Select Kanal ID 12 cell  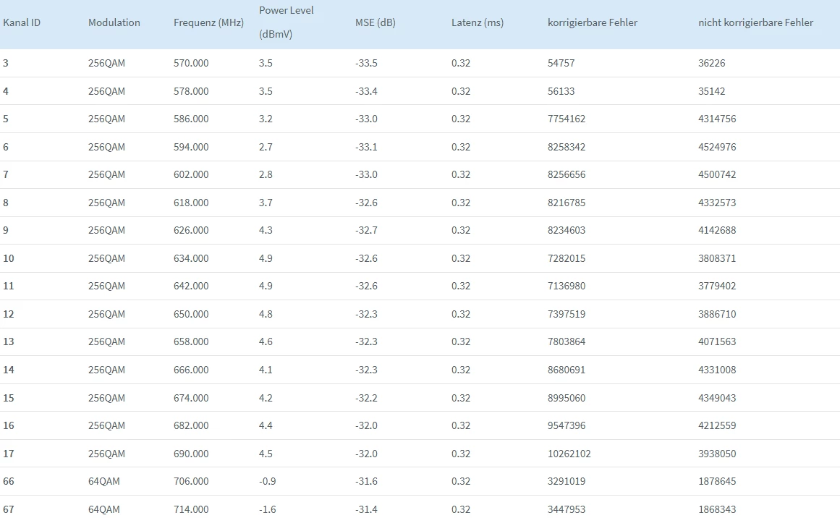coord(9,314)
